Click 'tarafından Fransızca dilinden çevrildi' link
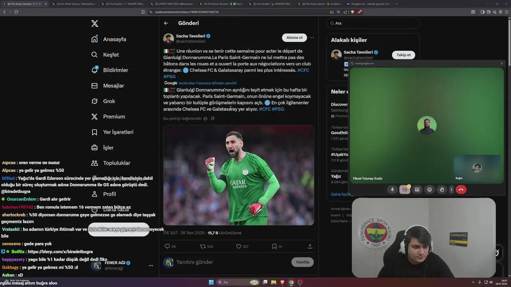Viewport: 511px width, 287px height. [208, 83]
